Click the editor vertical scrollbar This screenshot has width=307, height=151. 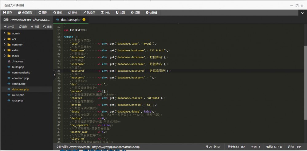click(x=306, y=82)
